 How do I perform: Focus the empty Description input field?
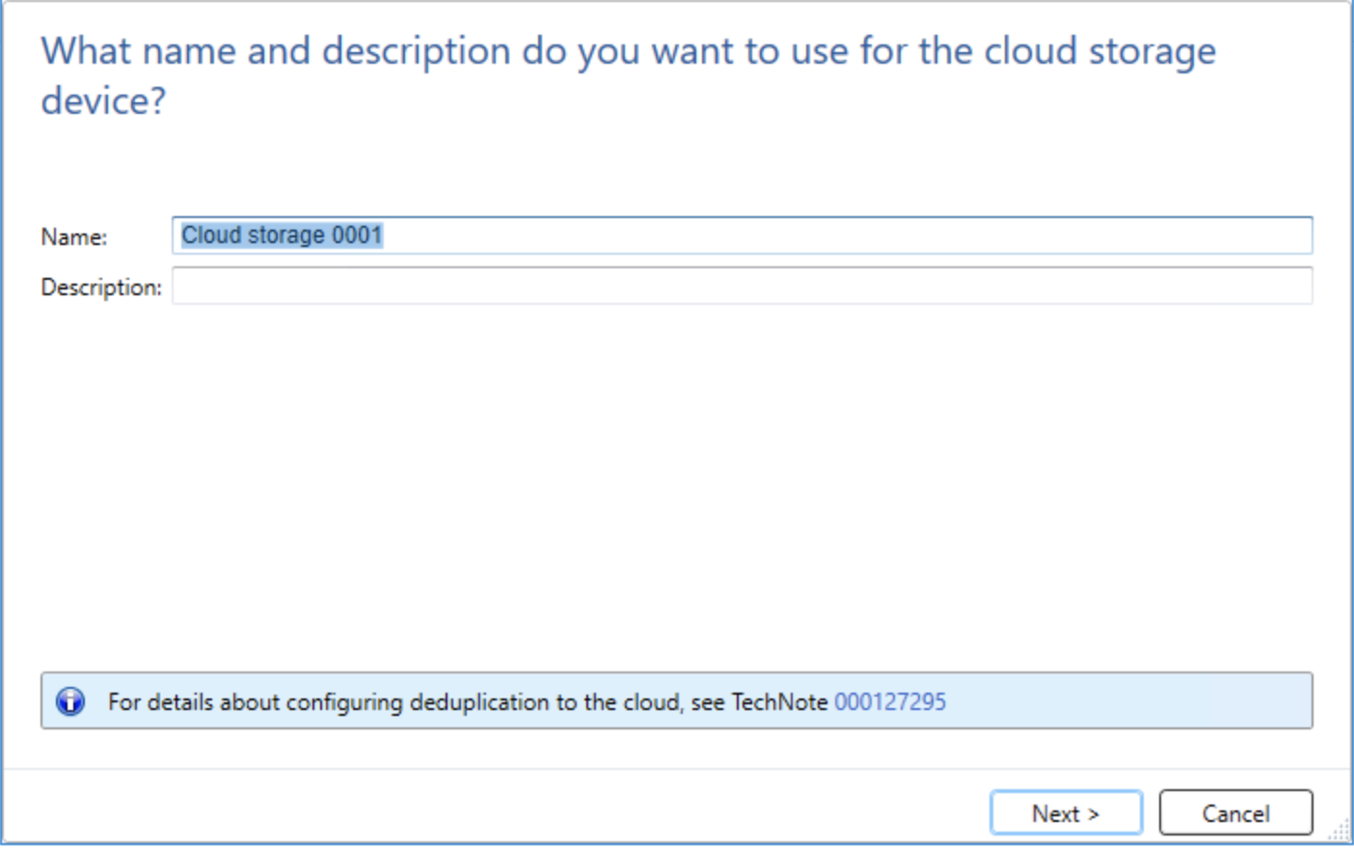pyautogui.click(x=742, y=286)
